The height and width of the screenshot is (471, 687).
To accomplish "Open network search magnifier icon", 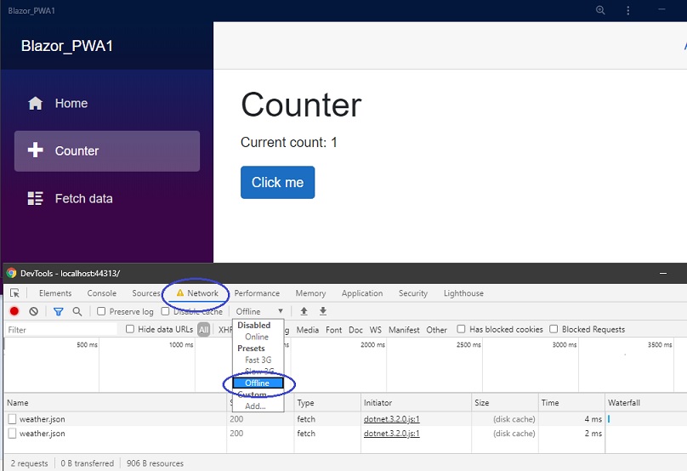I will [x=77, y=311].
